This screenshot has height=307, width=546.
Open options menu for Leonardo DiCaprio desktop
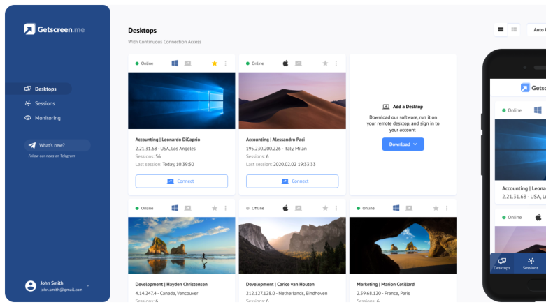point(226,63)
